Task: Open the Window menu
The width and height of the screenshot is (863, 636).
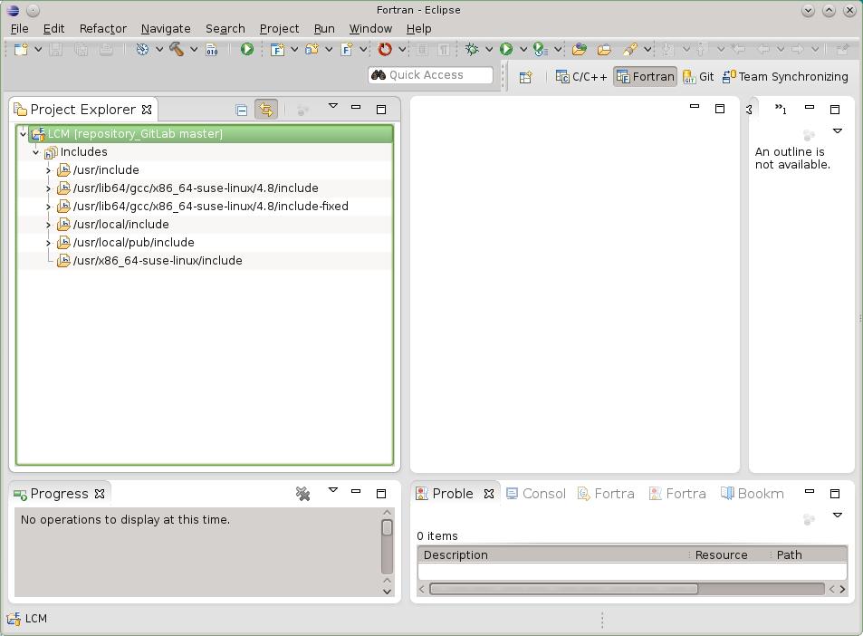Action: pos(370,29)
